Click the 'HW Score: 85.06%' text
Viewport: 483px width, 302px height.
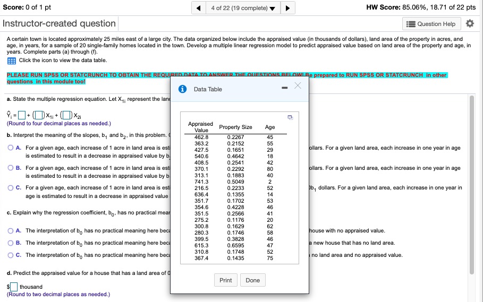[421, 7]
